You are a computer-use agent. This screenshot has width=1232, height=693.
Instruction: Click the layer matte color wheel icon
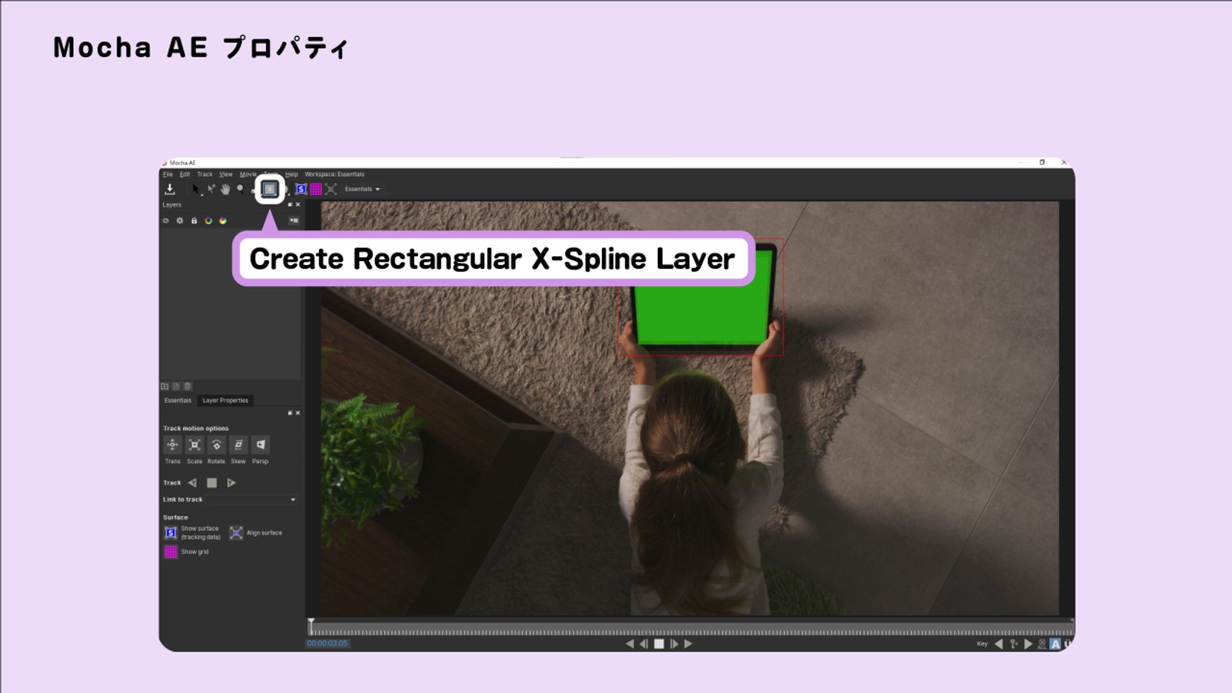tap(223, 220)
